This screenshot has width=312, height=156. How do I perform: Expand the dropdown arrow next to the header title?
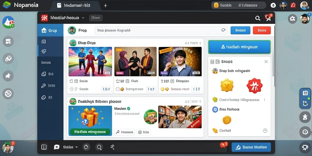pyautogui.click(x=83, y=18)
